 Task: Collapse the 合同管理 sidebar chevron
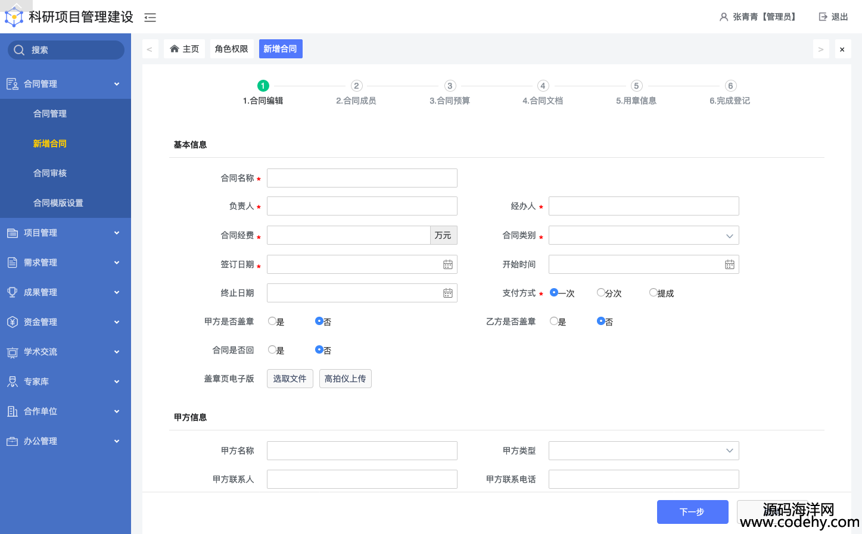click(x=117, y=84)
